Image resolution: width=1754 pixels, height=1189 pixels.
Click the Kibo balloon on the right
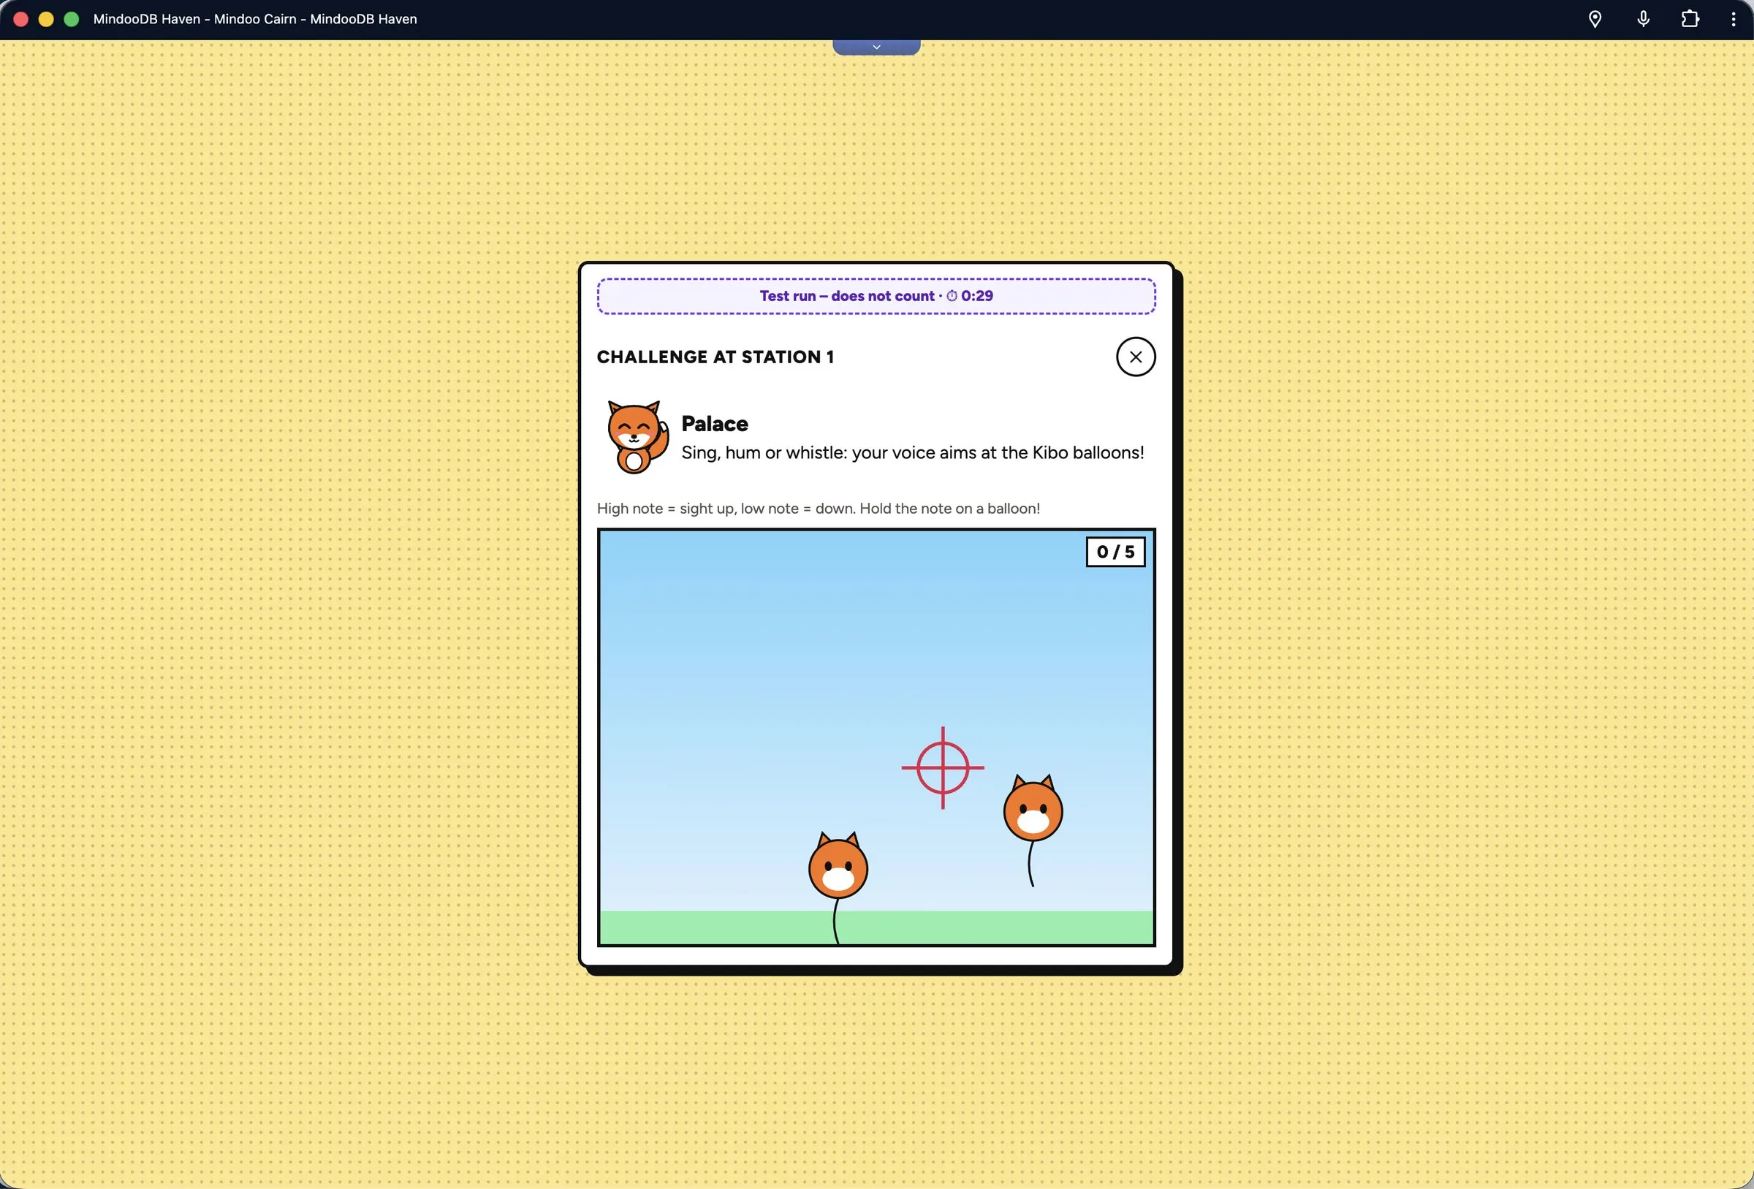(x=1033, y=808)
